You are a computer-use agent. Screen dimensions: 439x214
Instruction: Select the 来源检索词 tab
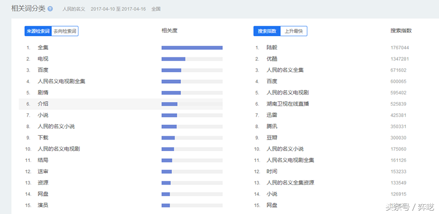(x=38, y=31)
